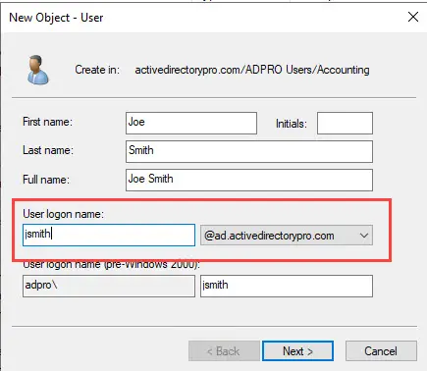Click the Next > button
Screen dimensions: 427x371
(297, 351)
